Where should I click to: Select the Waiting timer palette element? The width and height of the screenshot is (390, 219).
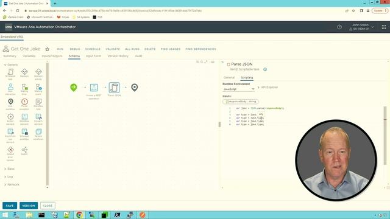point(24,89)
